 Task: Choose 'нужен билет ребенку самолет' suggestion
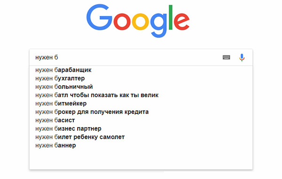click(80, 137)
